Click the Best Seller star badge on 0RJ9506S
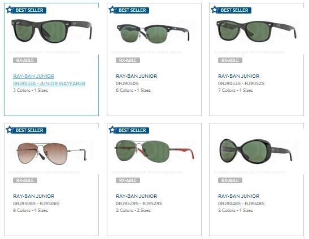This screenshot has height=239, width=309. coord(26,130)
